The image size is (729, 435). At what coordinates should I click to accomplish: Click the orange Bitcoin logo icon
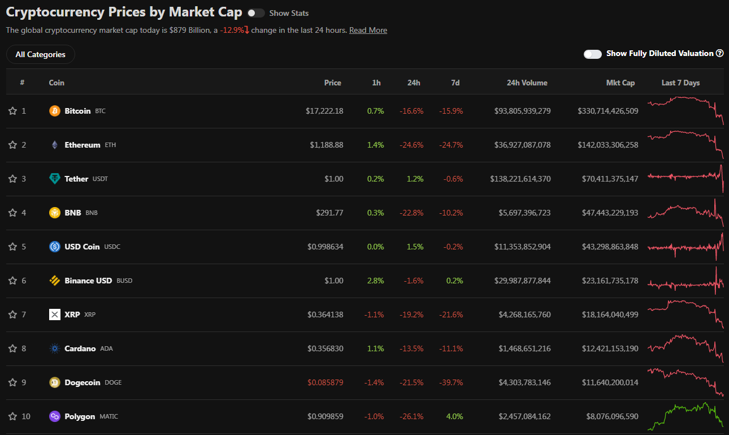(55, 111)
